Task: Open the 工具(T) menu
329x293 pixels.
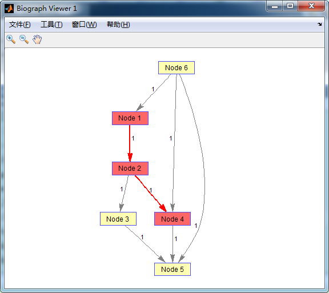Action: (x=51, y=25)
